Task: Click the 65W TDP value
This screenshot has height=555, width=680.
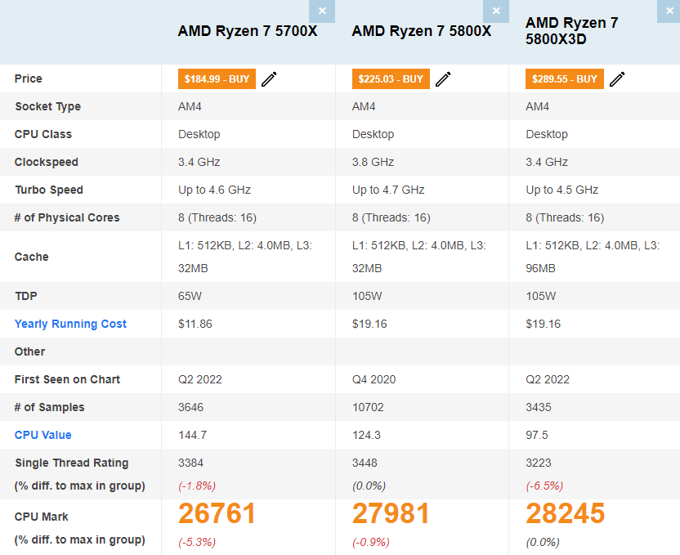Action: (x=190, y=296)
